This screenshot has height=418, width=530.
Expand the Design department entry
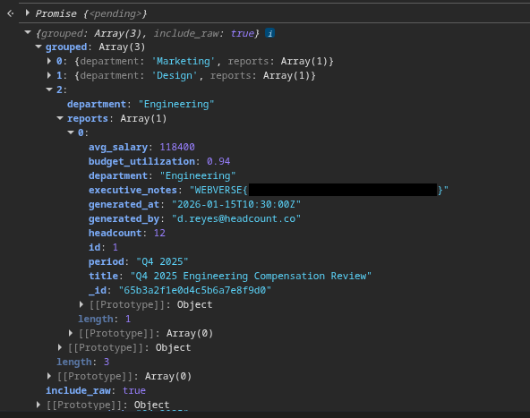49,75
